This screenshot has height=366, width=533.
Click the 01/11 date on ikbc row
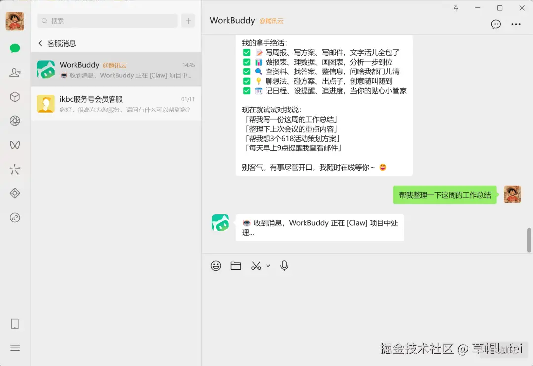point(188,99)
